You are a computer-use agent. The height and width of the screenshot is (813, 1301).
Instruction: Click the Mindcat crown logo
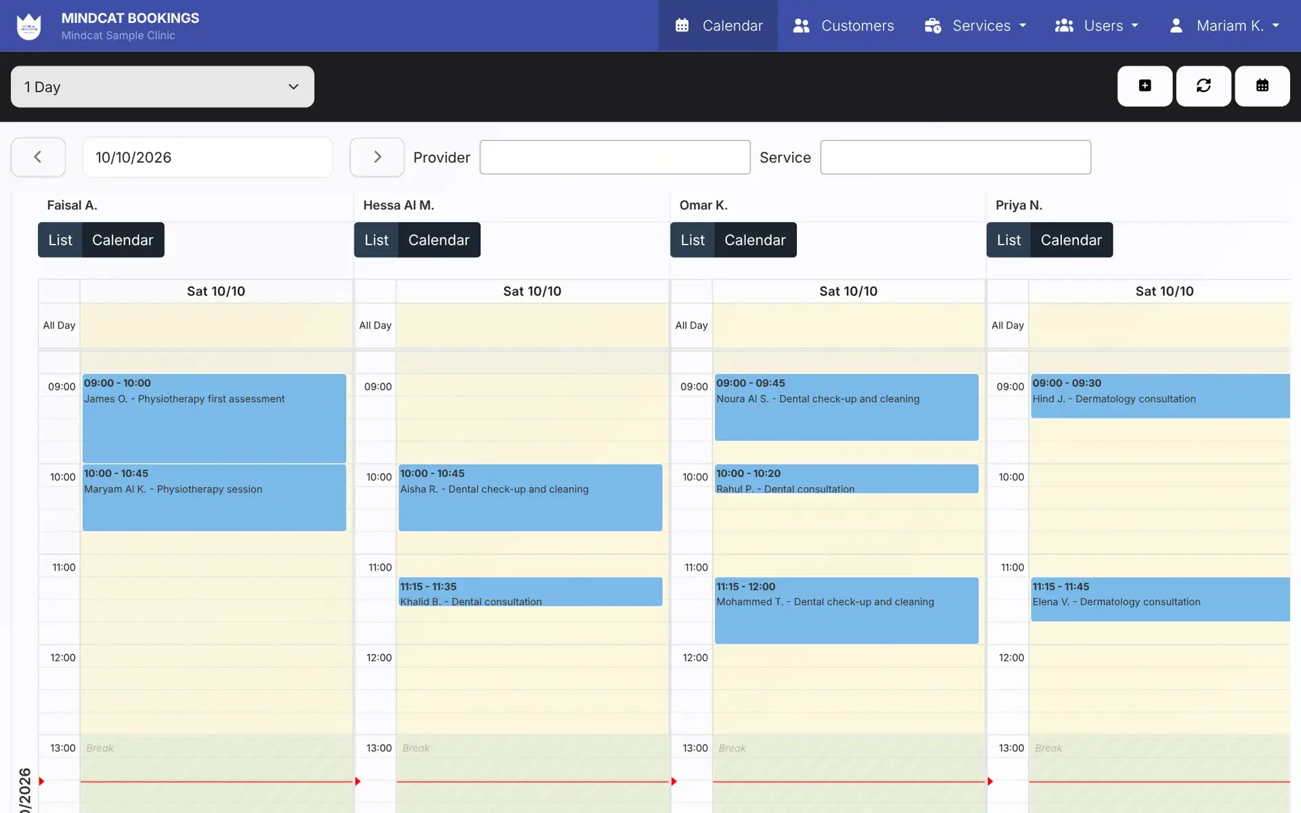click(28, 26)
